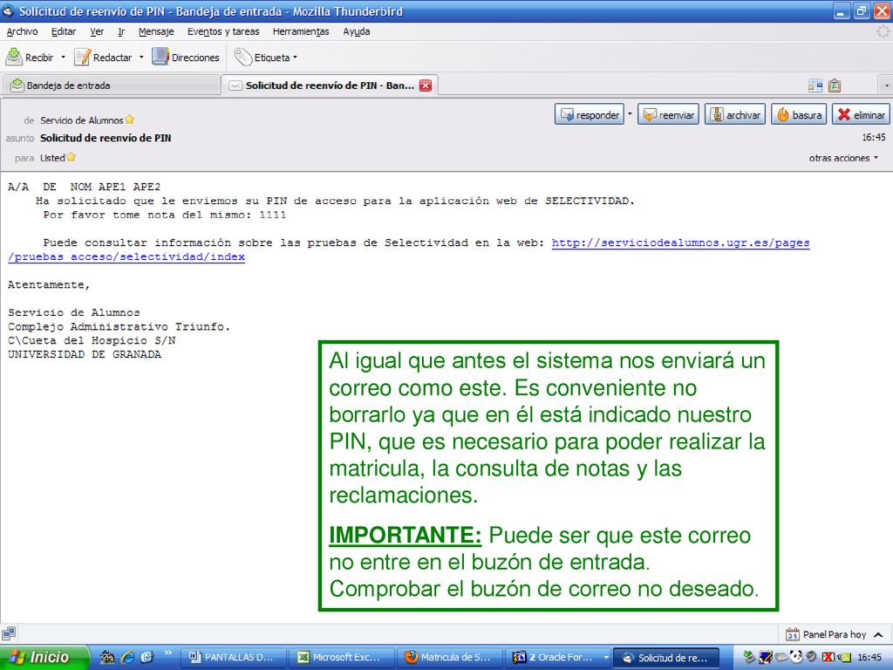Open the Recibir dropdown arrow
Viewport: 893px width, 670px height.
(x=63, y=57)
